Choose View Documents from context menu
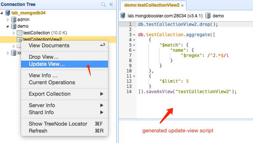The height and width of the screenshot is (143, 253). click(x=64, y=45)
